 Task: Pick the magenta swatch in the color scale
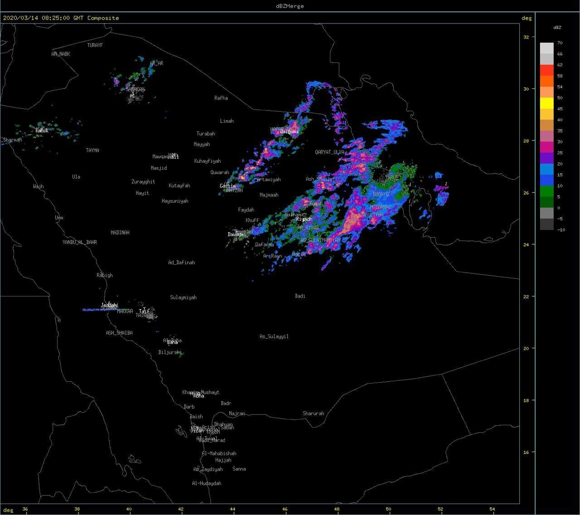point(546,147)
